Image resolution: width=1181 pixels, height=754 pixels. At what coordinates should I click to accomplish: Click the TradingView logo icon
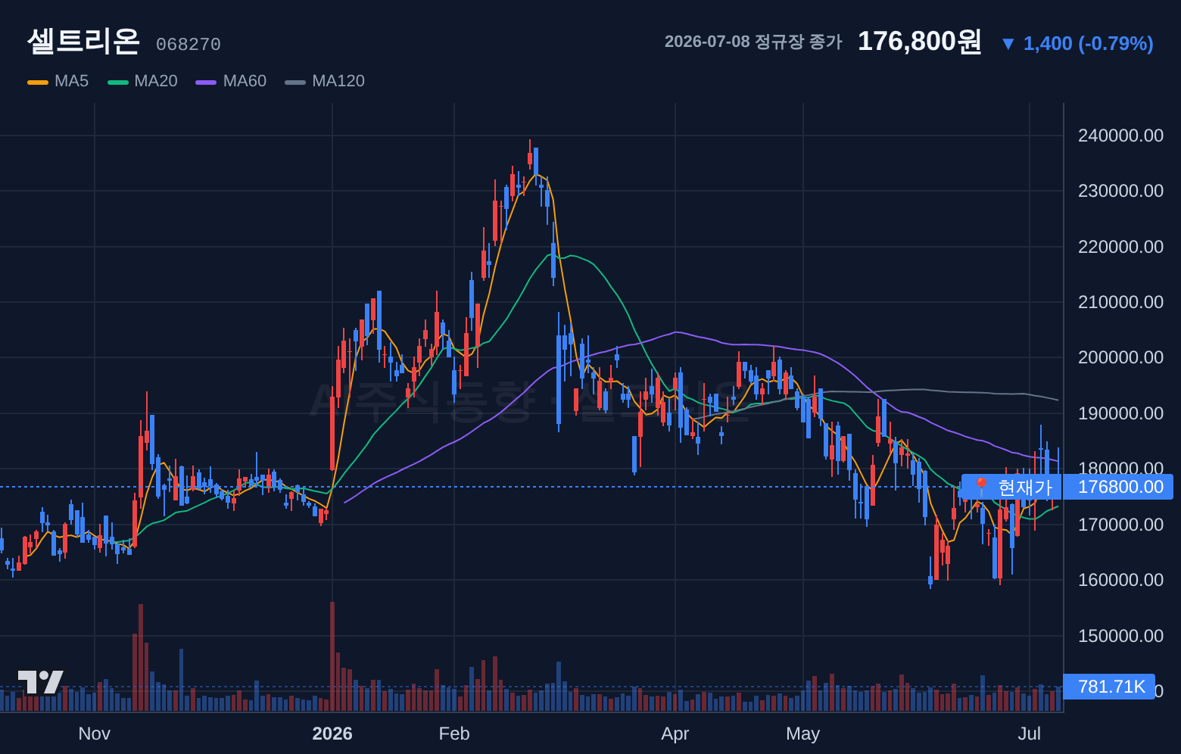[x=40, y=681]
